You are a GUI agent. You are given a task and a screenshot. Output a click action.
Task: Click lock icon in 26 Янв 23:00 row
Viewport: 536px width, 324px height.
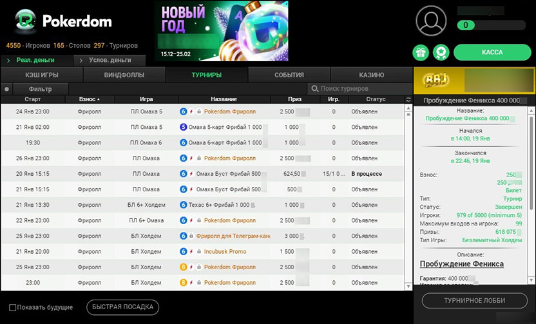(199, 158)
